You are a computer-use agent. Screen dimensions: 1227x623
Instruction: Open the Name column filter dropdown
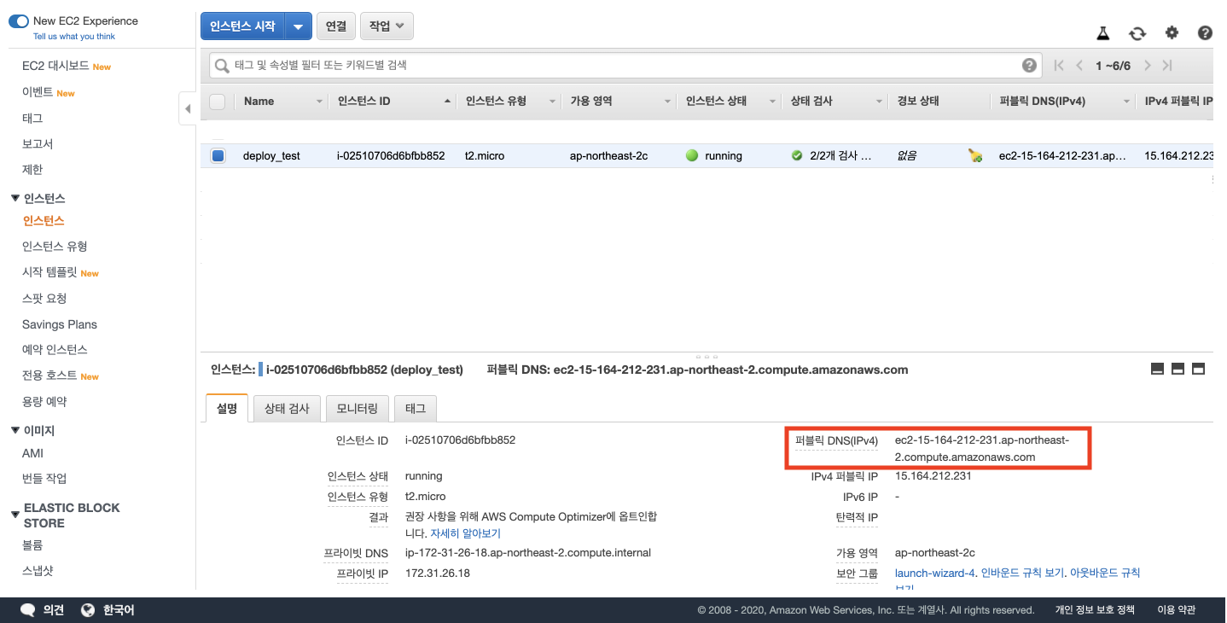[320, 102]
